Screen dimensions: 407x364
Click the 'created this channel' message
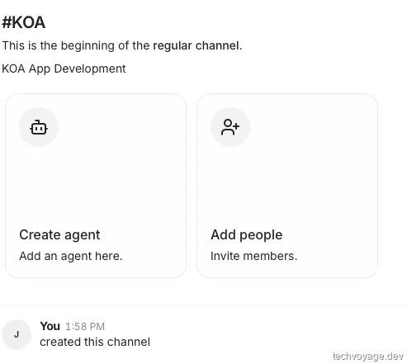95,342
